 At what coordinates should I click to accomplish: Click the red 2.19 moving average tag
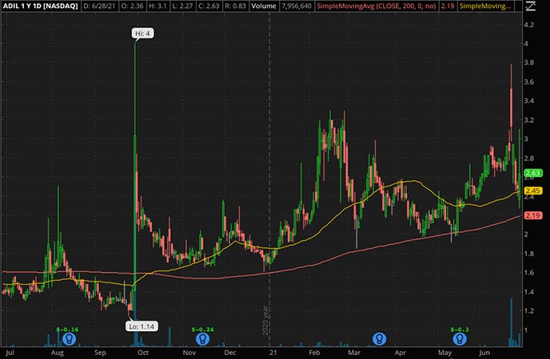[x=532, y=215]
